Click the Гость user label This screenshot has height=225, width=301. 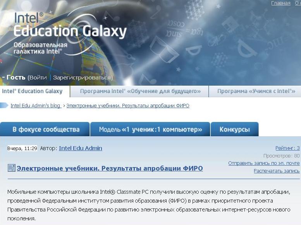[16, 77]
